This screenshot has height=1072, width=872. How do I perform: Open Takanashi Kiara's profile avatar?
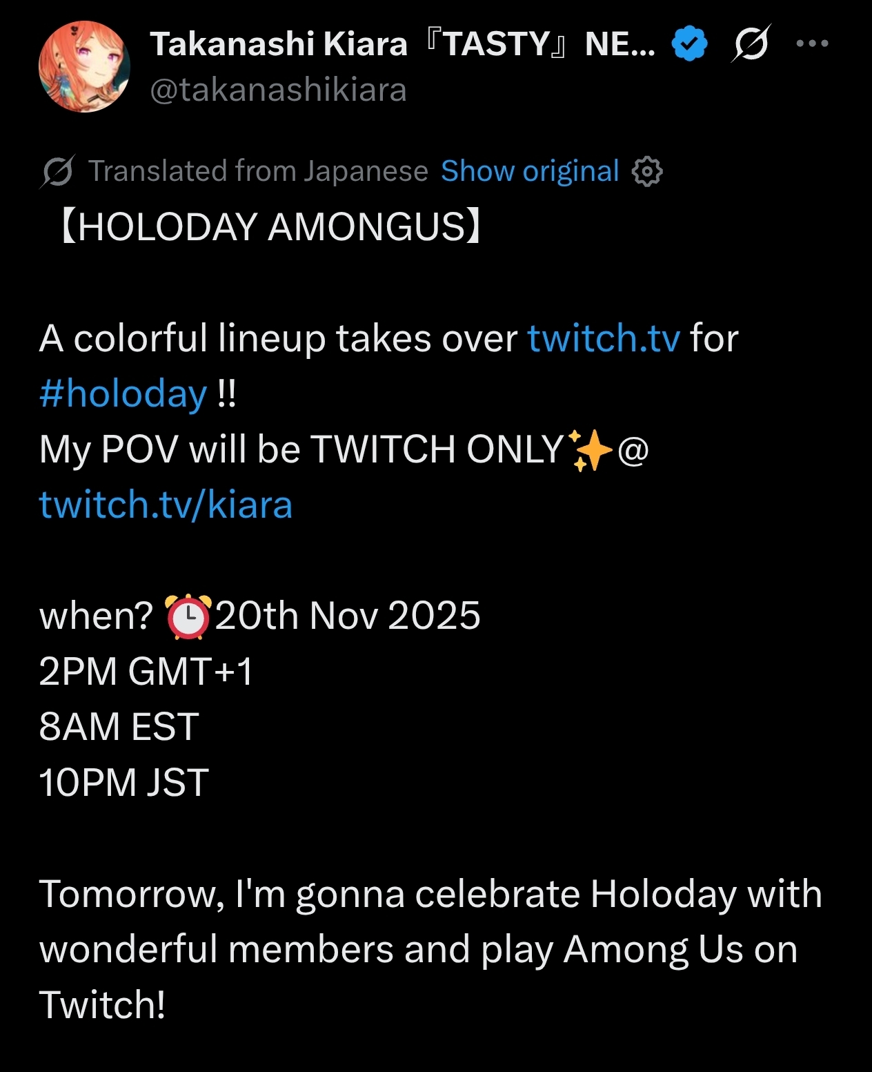(x=84, y=67)
